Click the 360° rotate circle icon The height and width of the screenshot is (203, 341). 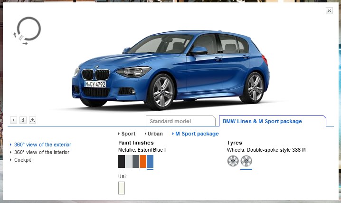(x=27, y=30)
